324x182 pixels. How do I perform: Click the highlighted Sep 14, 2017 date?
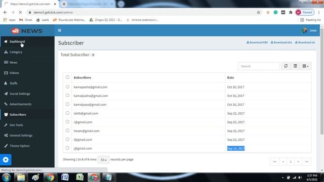click(236, 148)
